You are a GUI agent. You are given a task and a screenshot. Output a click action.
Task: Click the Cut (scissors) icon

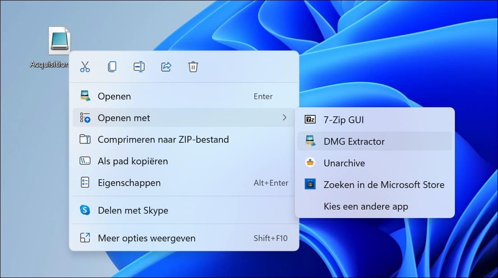pos(85,67)
